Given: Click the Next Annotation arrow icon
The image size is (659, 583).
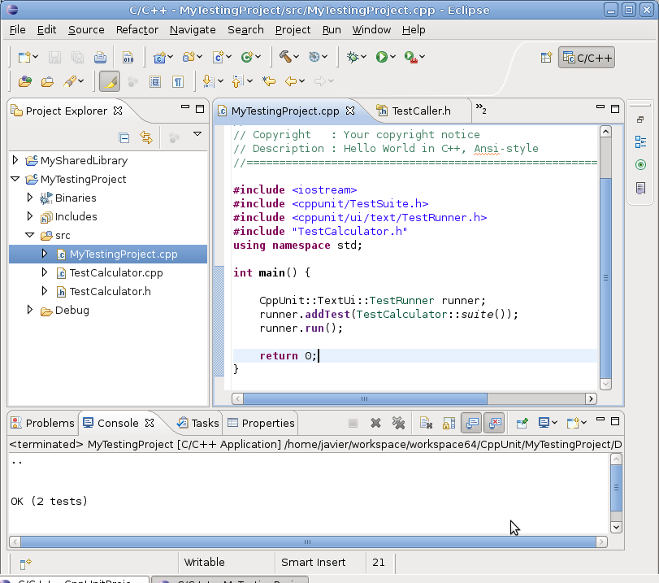Looking at the screenshot, I should click(x=208, y=81).
